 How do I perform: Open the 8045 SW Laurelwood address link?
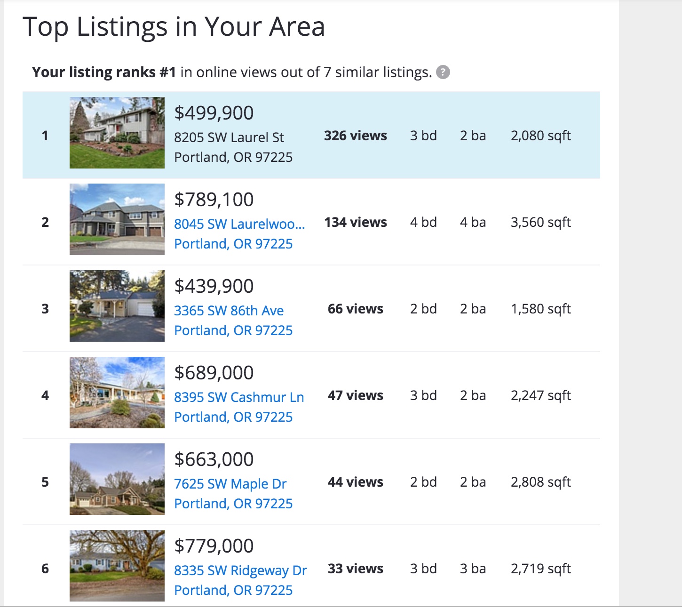point(239,224)
